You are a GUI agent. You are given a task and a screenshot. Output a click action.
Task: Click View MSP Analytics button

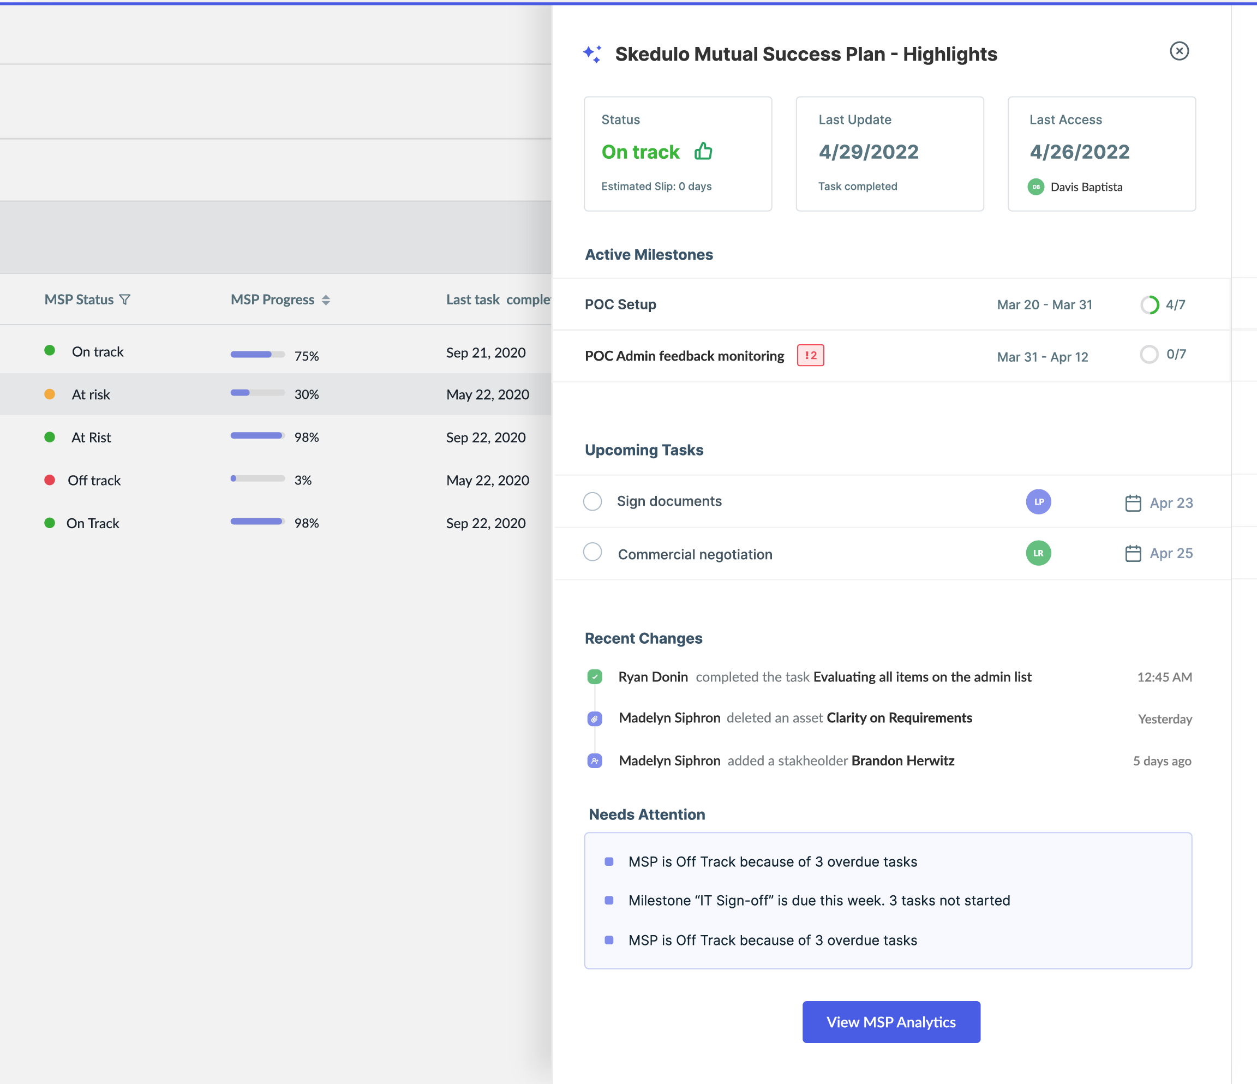(x=891, y=1022)
